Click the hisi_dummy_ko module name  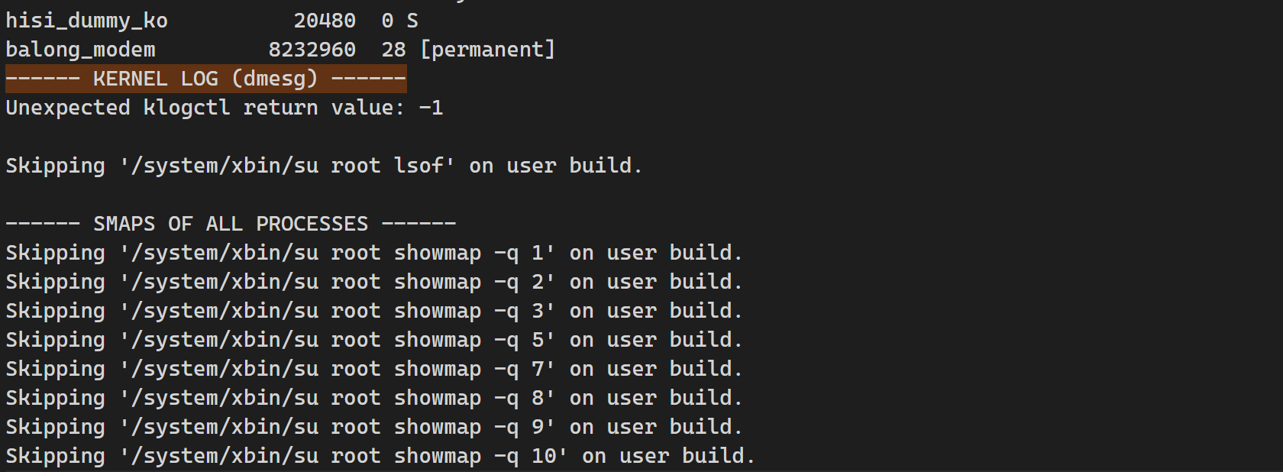86,21
